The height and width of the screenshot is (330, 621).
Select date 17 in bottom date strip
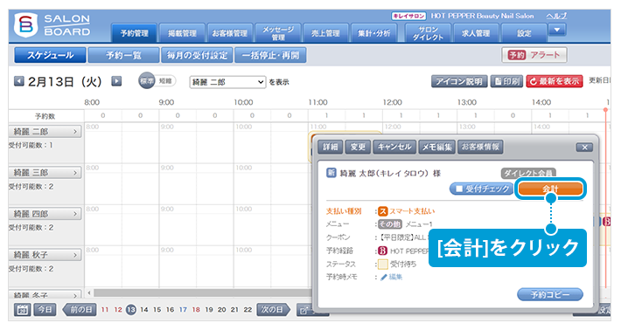[x=183, y=310]
